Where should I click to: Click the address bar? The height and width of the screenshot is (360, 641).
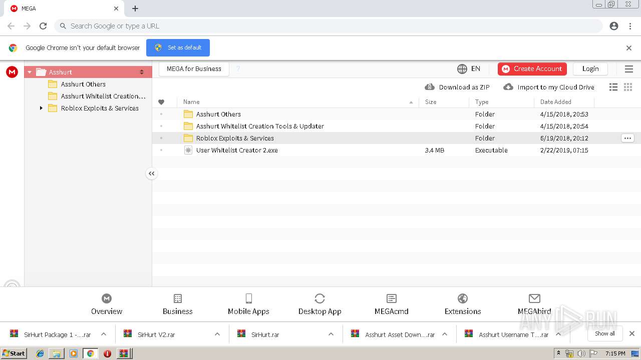pyautogui.click(x=329, y=26)
